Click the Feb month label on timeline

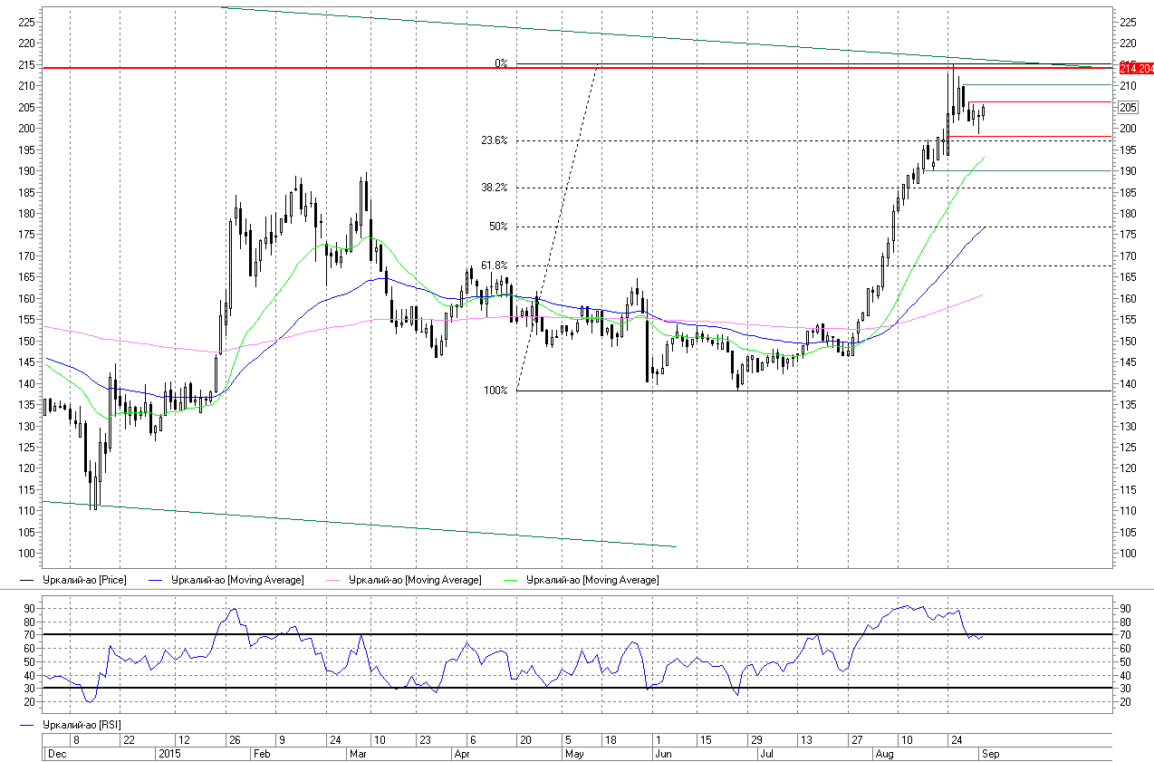point(261,753)
